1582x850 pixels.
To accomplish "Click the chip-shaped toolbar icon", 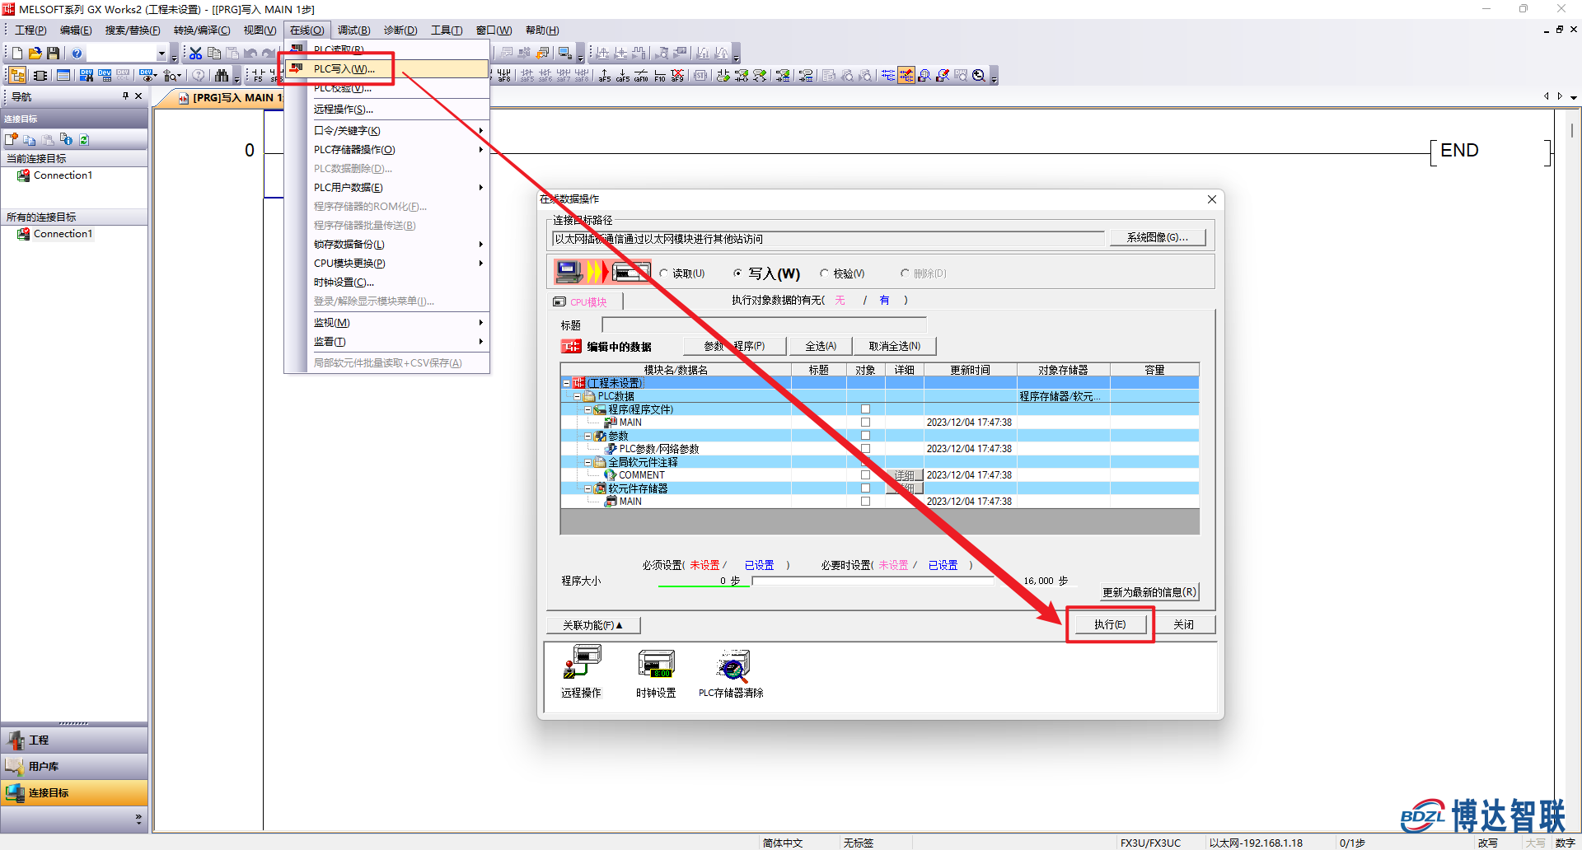I will click(x=40, y=76).
